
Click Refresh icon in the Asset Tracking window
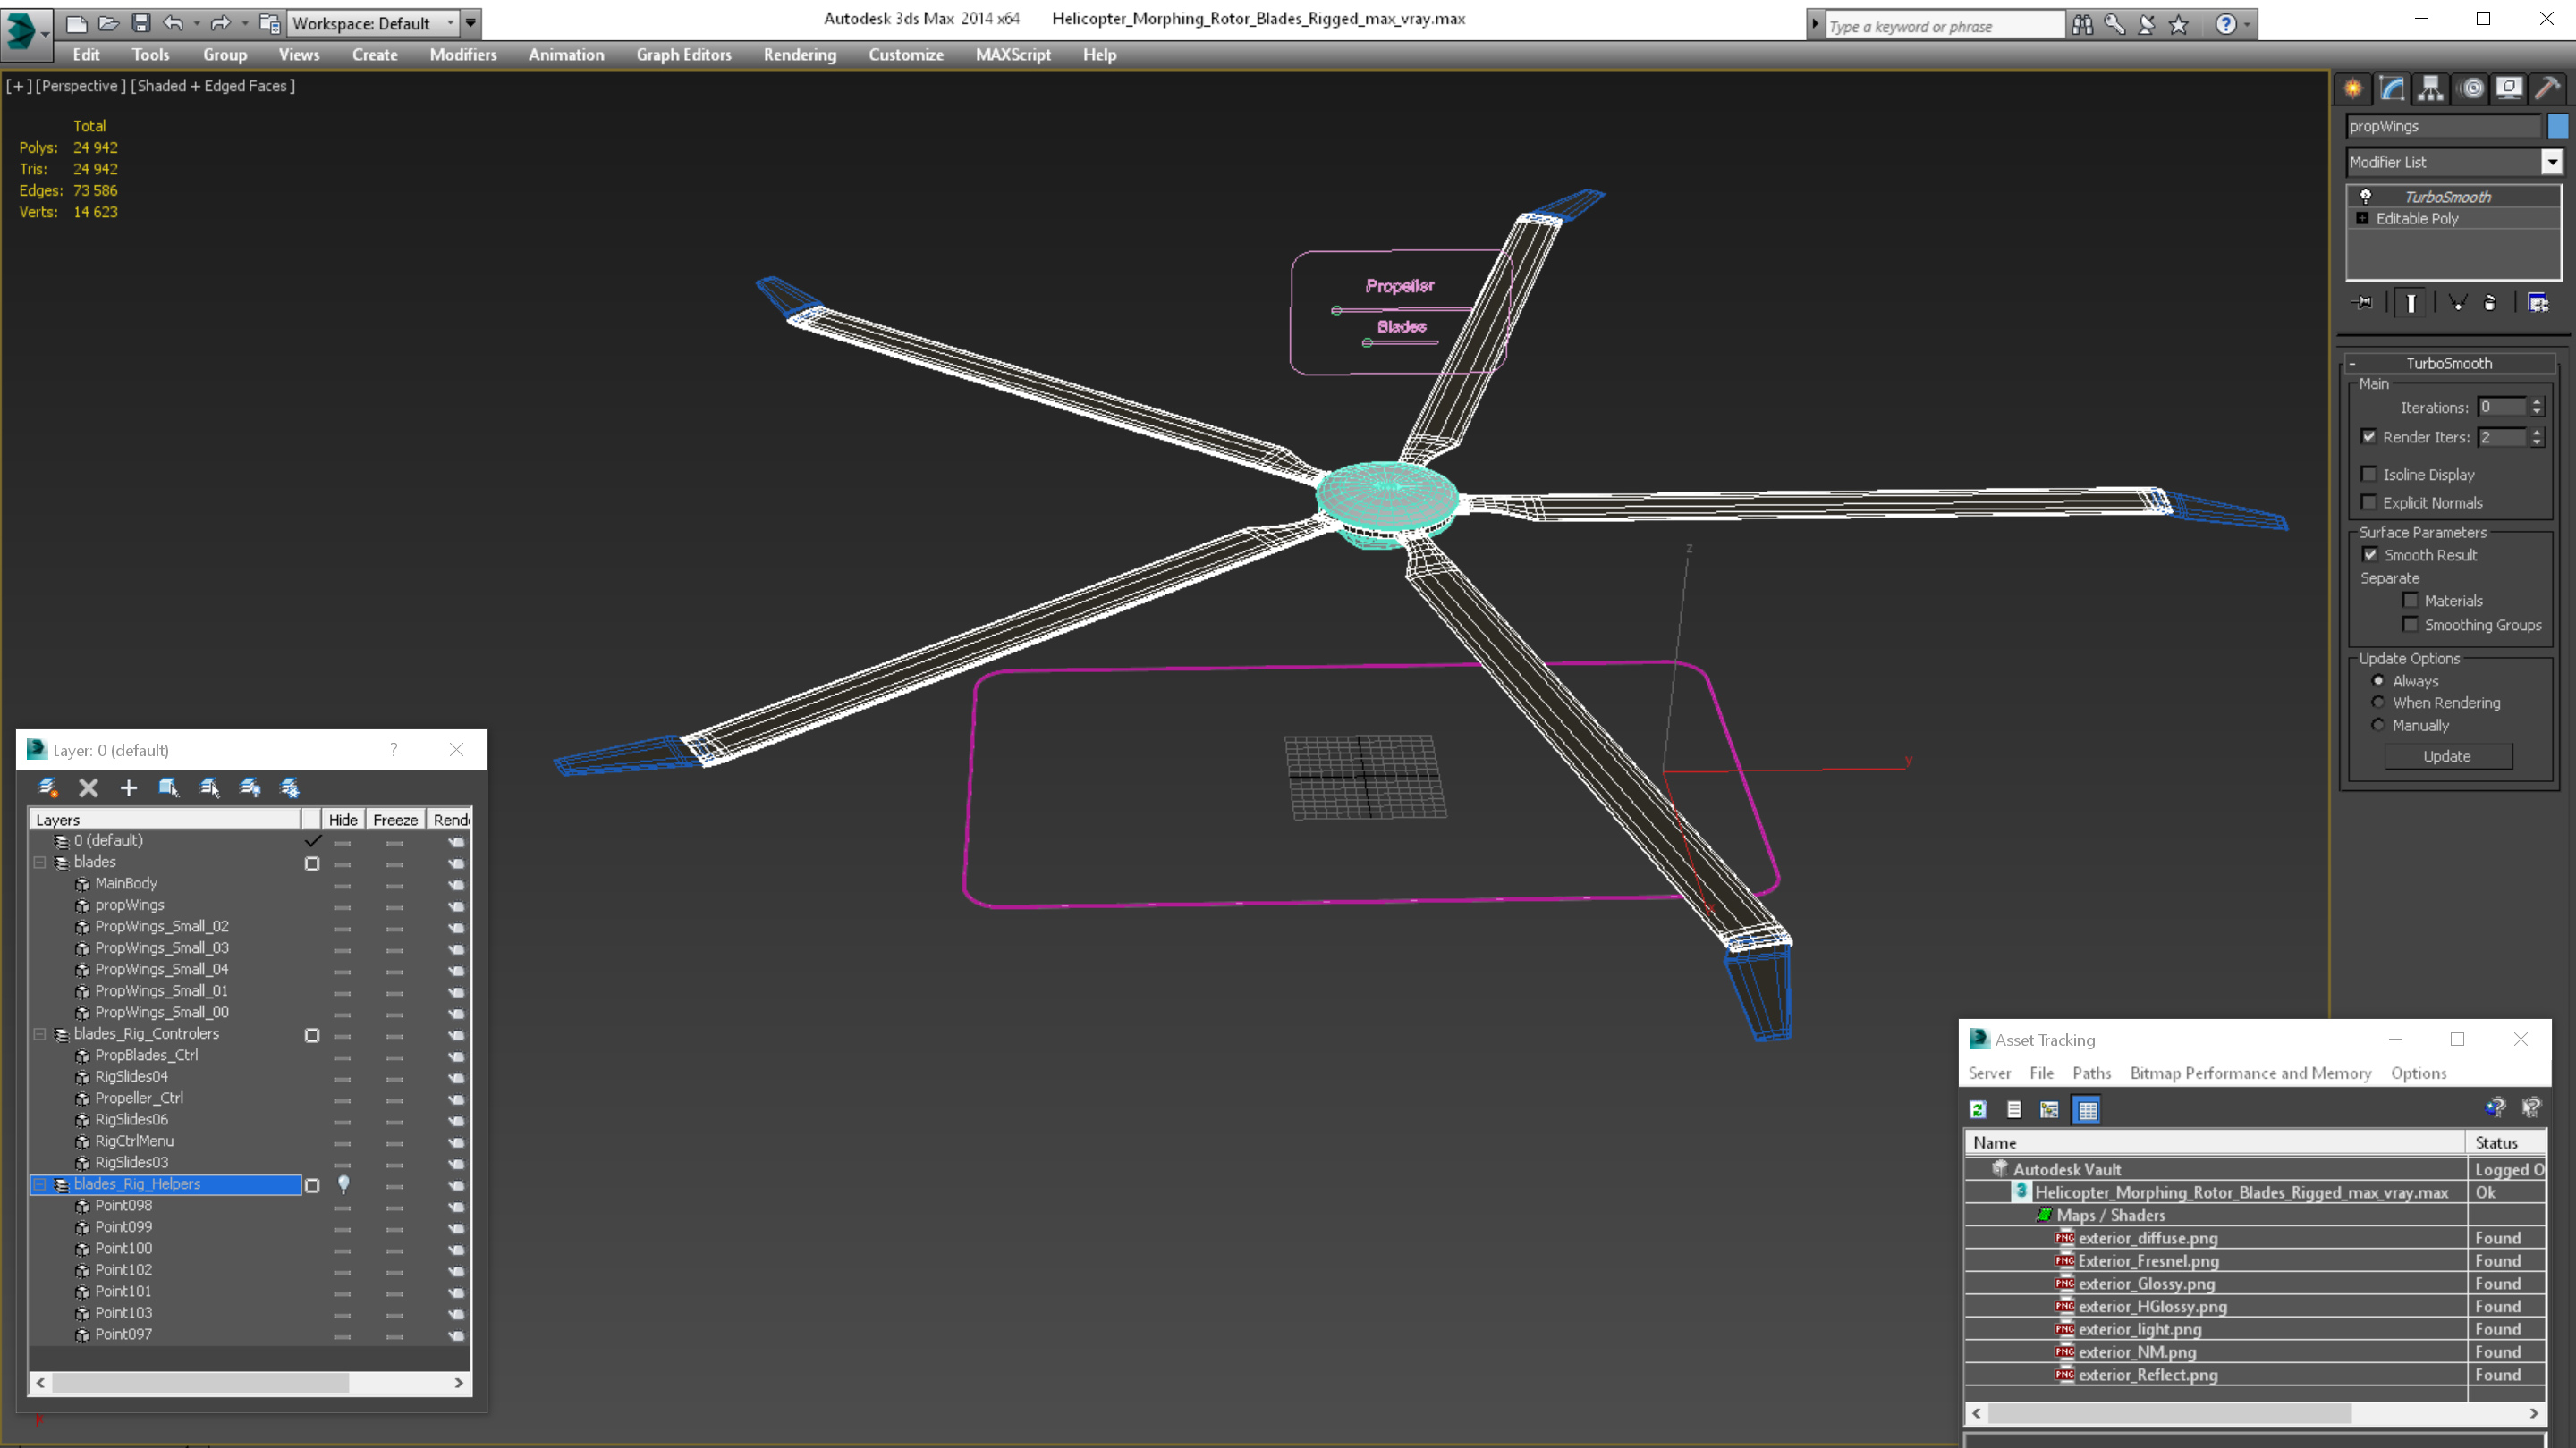click(1977, 1109)
